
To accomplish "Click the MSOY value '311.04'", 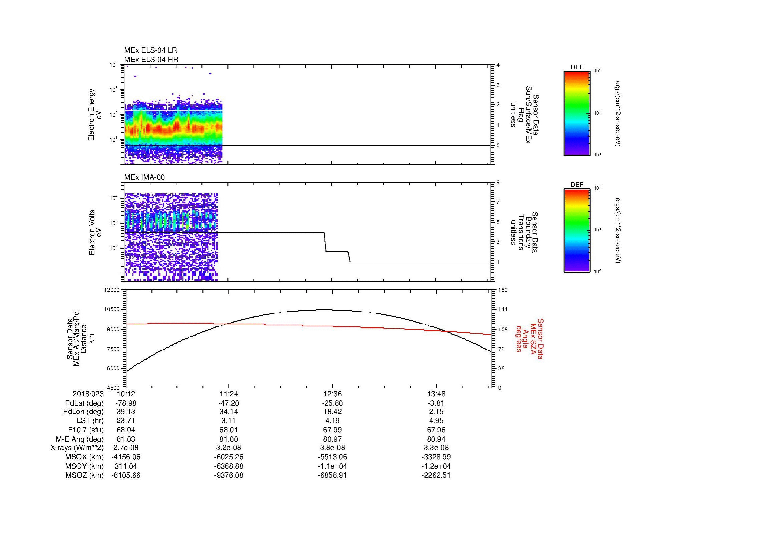I will pyautogui.click(x=126, y=466).
